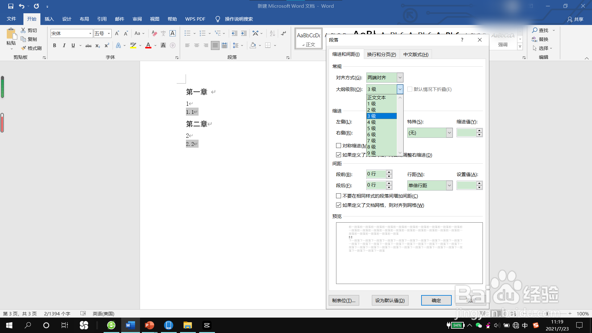Uncheck snap to document grid option
The image size is (592, 333).
pyautogui.click(x=339, y=205)
